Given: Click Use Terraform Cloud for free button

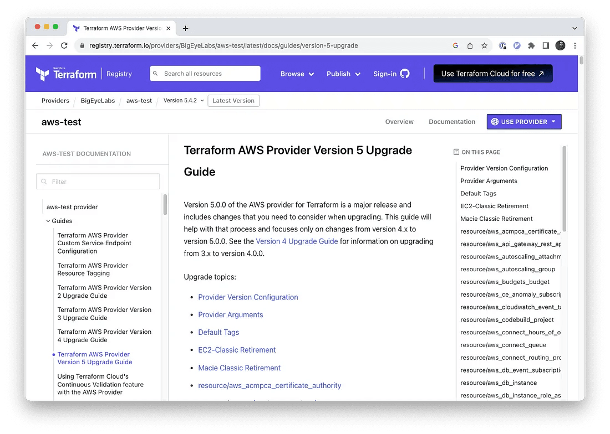Looking at the screenshot, I should [x=493, y=74].
